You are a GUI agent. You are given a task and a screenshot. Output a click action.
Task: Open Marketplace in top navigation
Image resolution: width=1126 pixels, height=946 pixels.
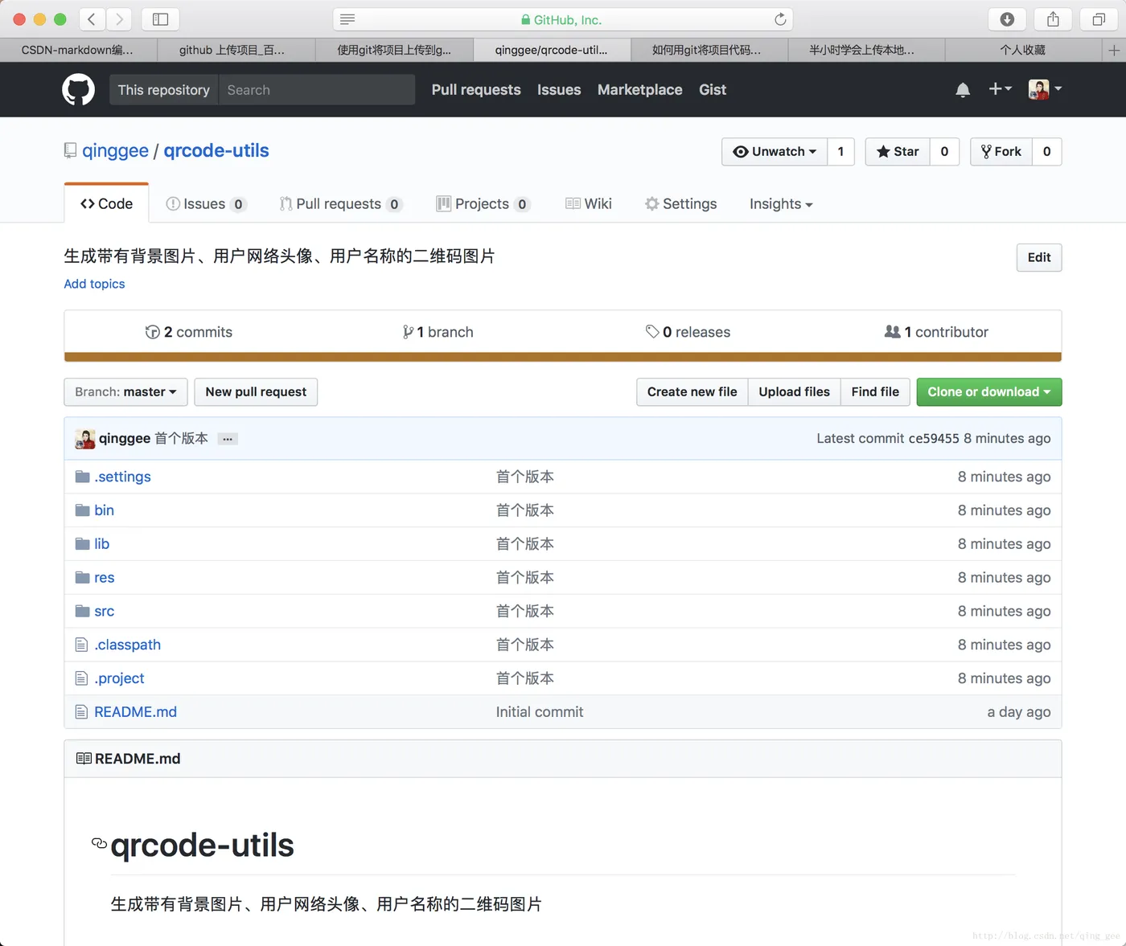640,90
